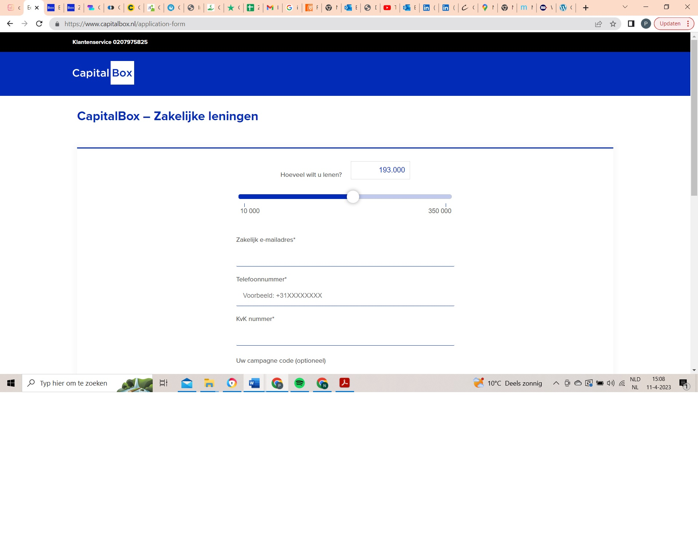Click the CapitalBox logo

(x=103, y=73)
